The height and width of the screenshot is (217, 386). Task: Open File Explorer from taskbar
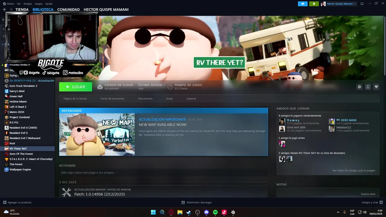(x=180, y=212)
